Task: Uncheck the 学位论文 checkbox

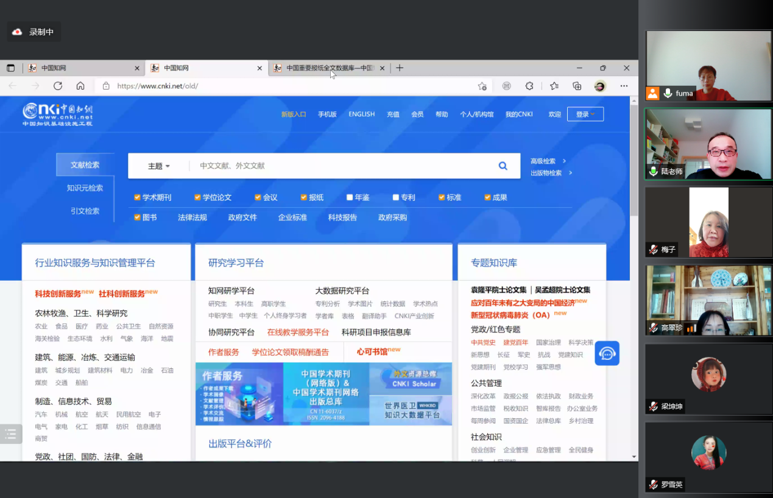Action: [x=197, y=197]
